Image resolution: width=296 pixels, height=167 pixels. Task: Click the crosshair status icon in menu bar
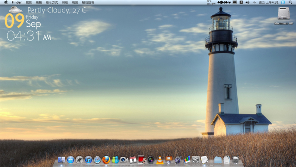pyautogui.click(x=254, y=2)
